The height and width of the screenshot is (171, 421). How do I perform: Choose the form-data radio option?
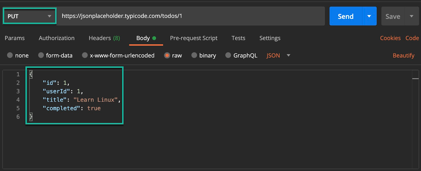pos(41,55)
